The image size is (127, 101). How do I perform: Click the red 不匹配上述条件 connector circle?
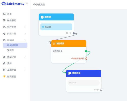click(x=86, y=58)
